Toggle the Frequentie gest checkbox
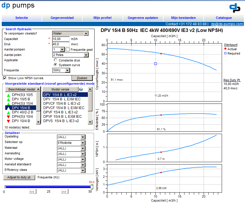 (68, 50)
